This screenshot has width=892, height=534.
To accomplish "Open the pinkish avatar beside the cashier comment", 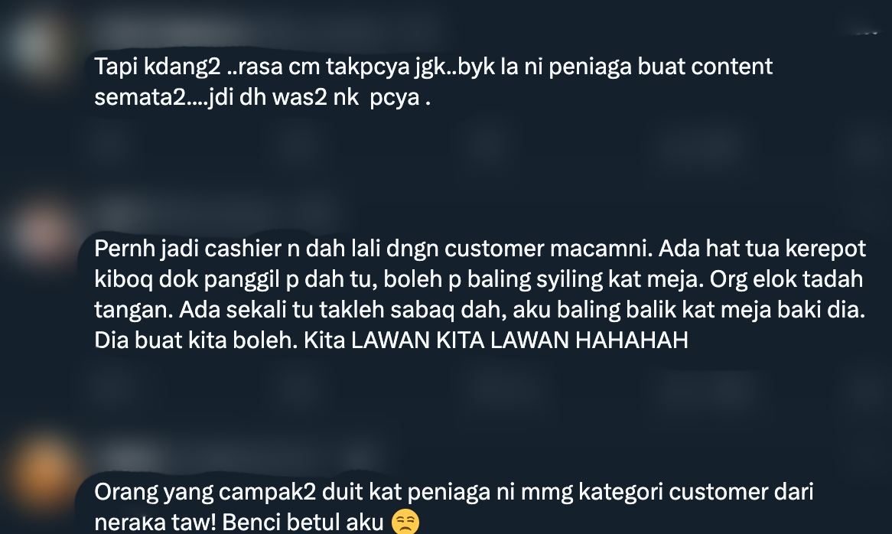I will (x=44, y=233).
